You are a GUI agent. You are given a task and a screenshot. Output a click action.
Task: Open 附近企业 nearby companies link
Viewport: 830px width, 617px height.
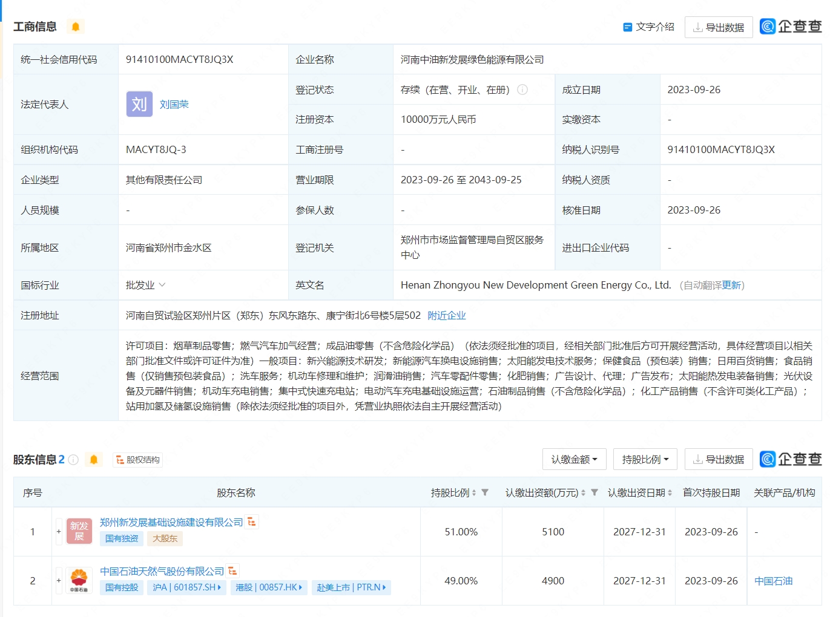pos(447,315)
